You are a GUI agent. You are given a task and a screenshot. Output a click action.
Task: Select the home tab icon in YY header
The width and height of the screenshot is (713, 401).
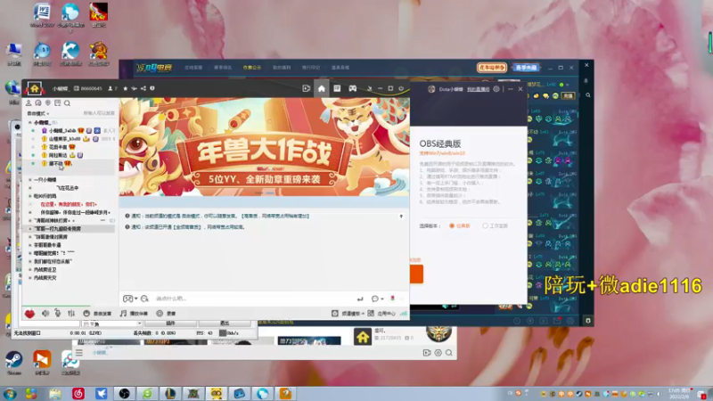pos(322,88)
